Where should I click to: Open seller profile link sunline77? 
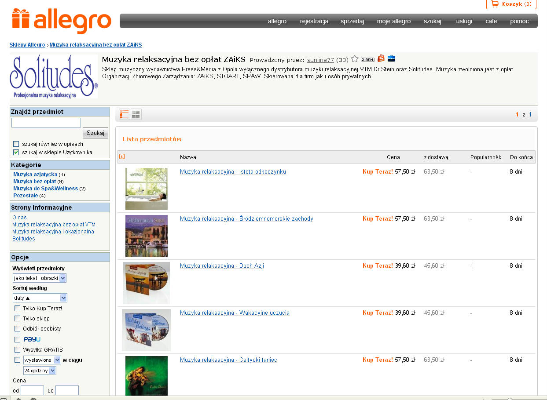coord(320,60)
